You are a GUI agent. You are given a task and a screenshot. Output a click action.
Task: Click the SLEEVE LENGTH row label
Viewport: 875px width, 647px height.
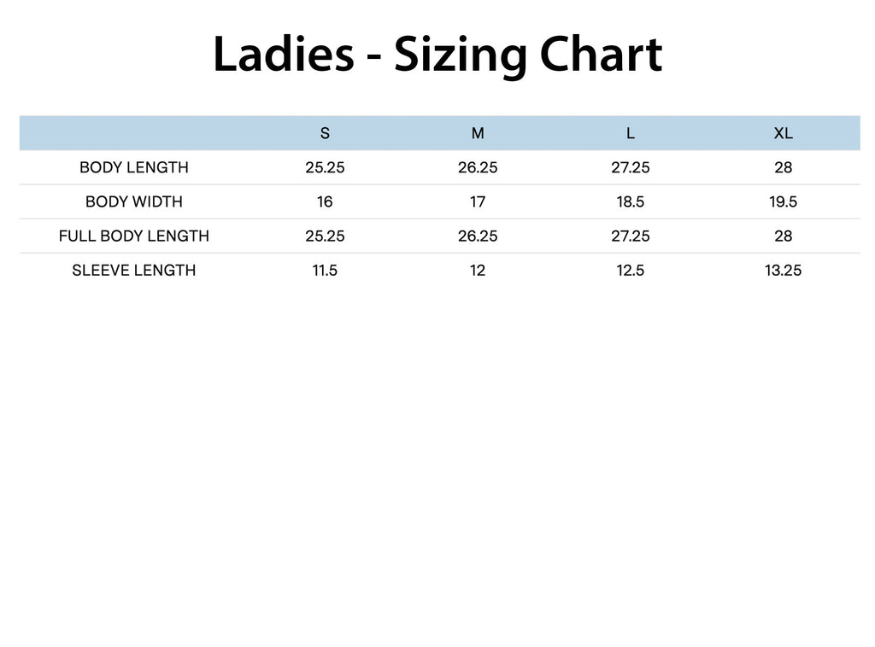134,270
